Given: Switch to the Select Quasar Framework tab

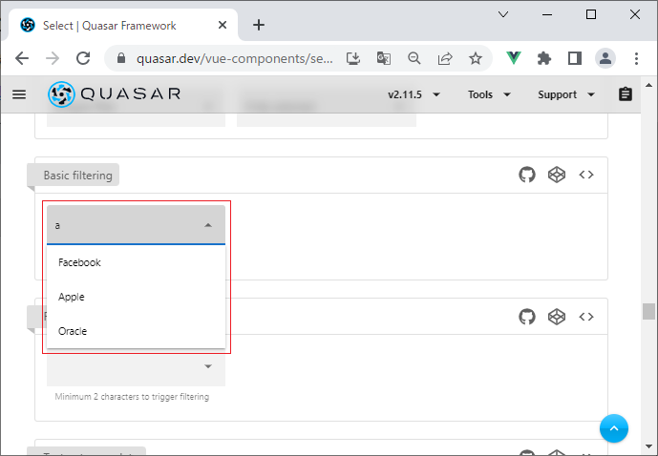Looking at the screenshot, I should (121, 26).
